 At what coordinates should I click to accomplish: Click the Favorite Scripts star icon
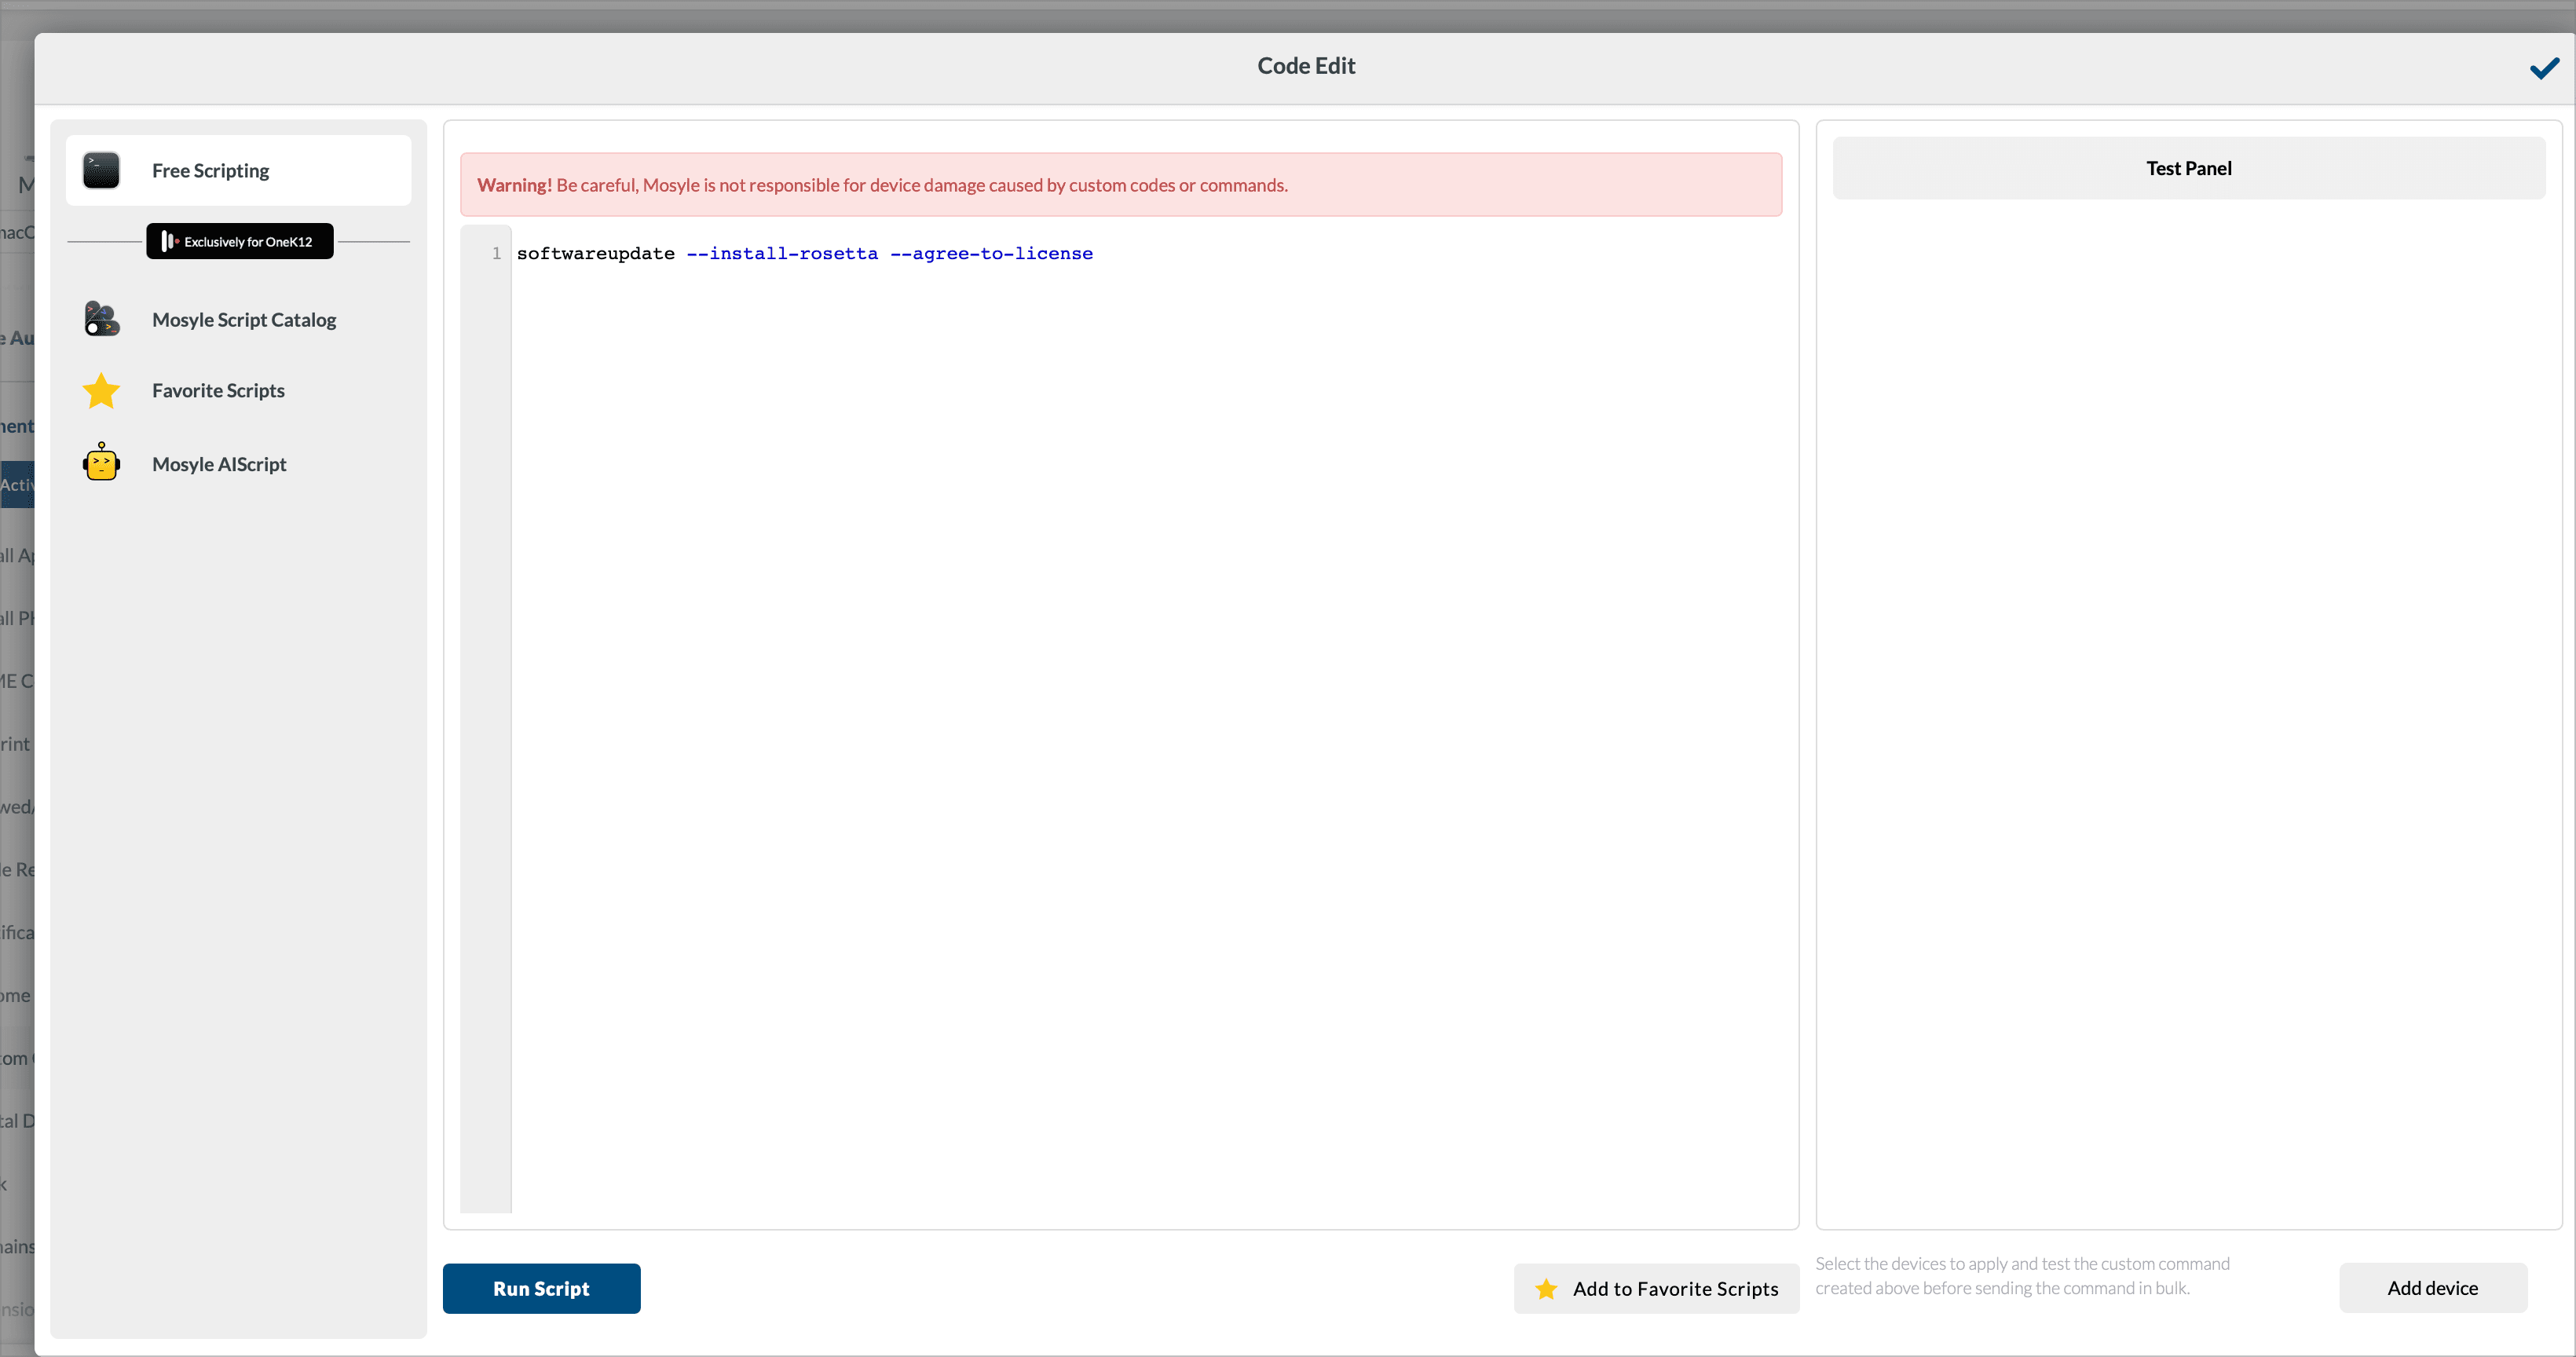coord(101,391)
